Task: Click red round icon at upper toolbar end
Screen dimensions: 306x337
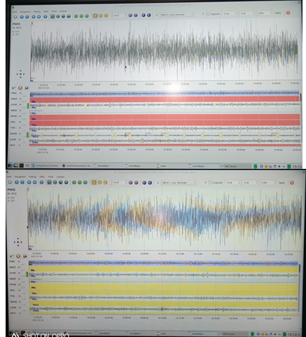Action: coord(288,13)
